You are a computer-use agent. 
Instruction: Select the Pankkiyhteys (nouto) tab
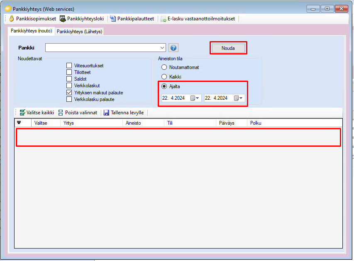click(x=31, y=31)
